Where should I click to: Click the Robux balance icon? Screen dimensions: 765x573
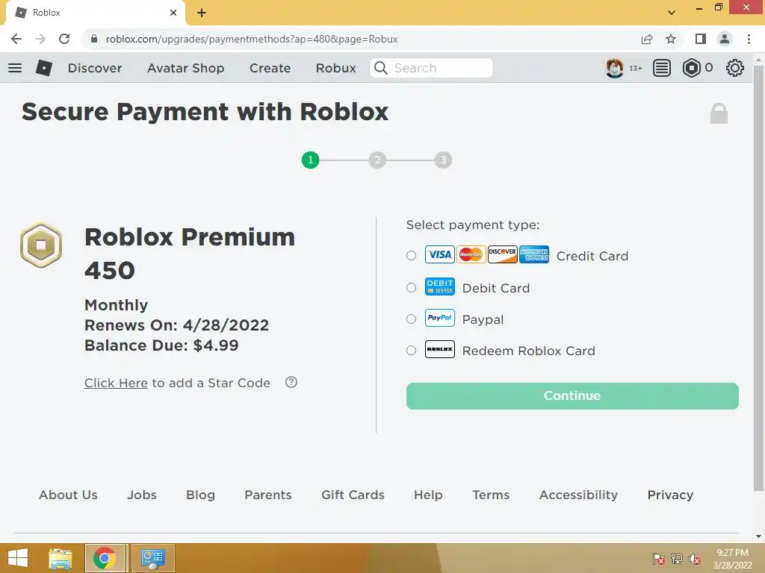click(691, 68)
